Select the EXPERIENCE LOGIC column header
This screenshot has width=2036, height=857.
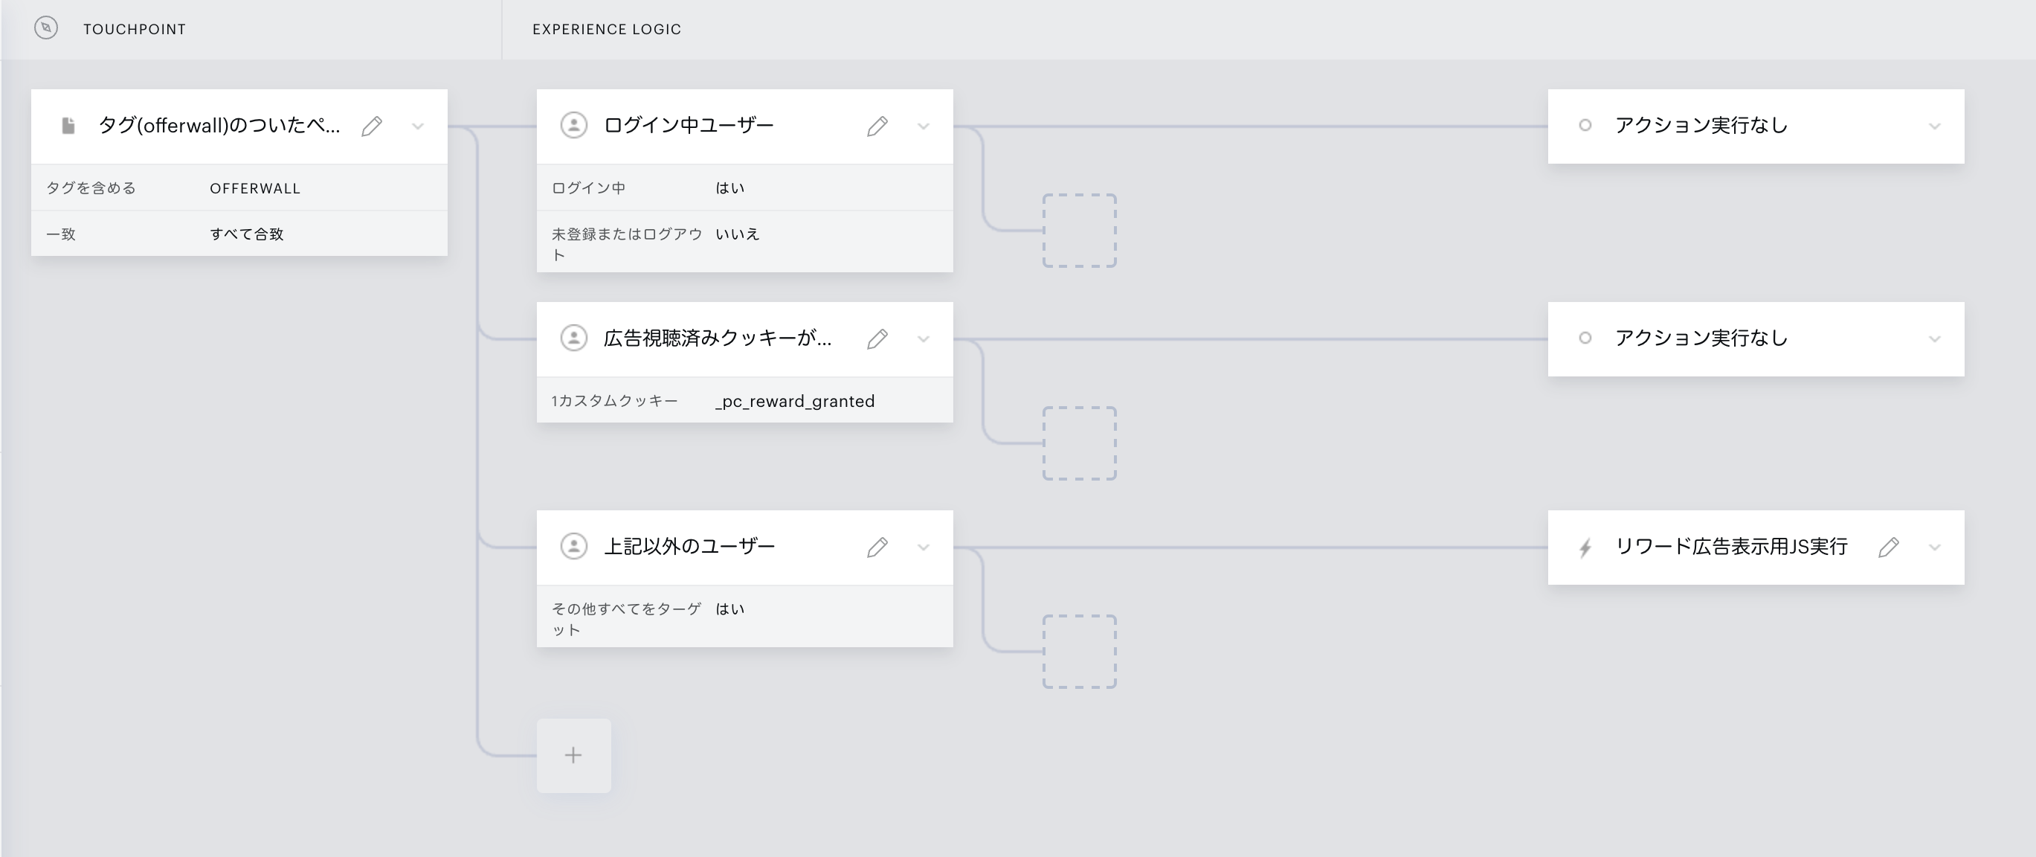[606, 29]
